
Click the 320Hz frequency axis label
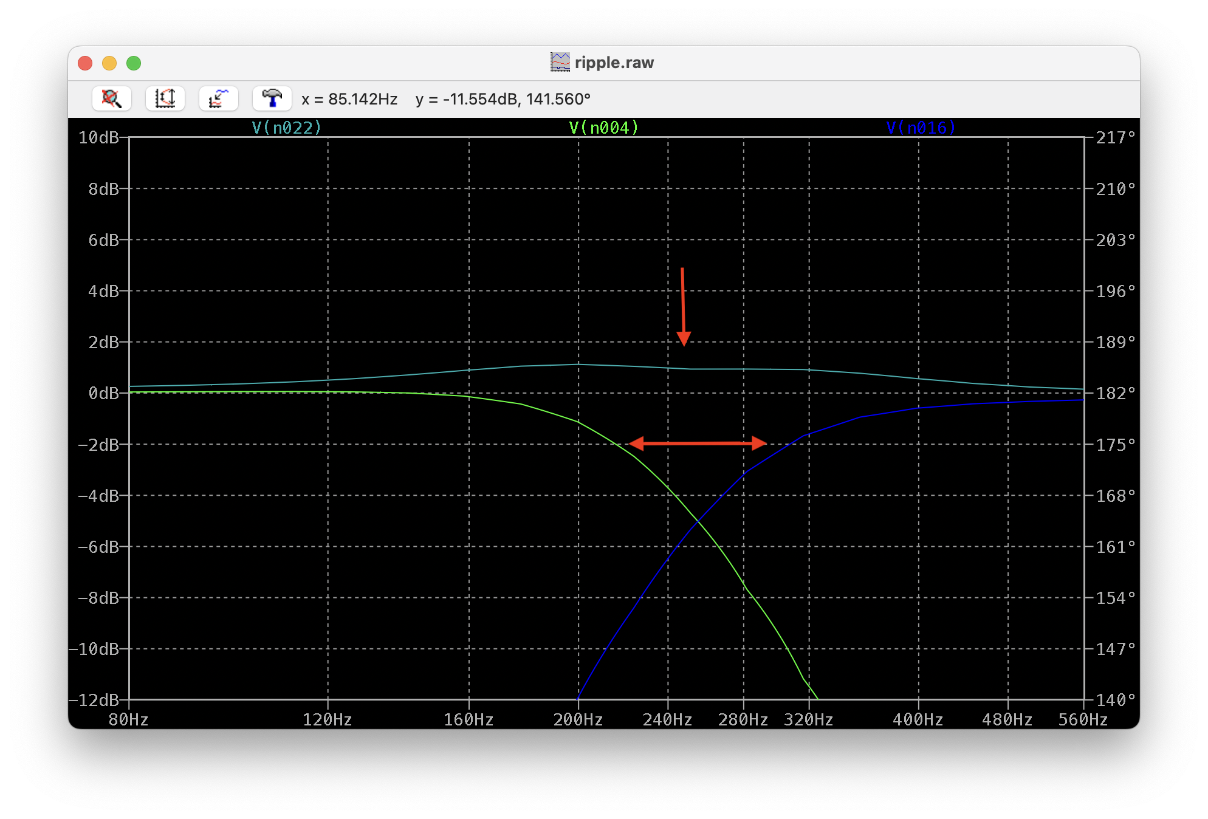point(809,720)
